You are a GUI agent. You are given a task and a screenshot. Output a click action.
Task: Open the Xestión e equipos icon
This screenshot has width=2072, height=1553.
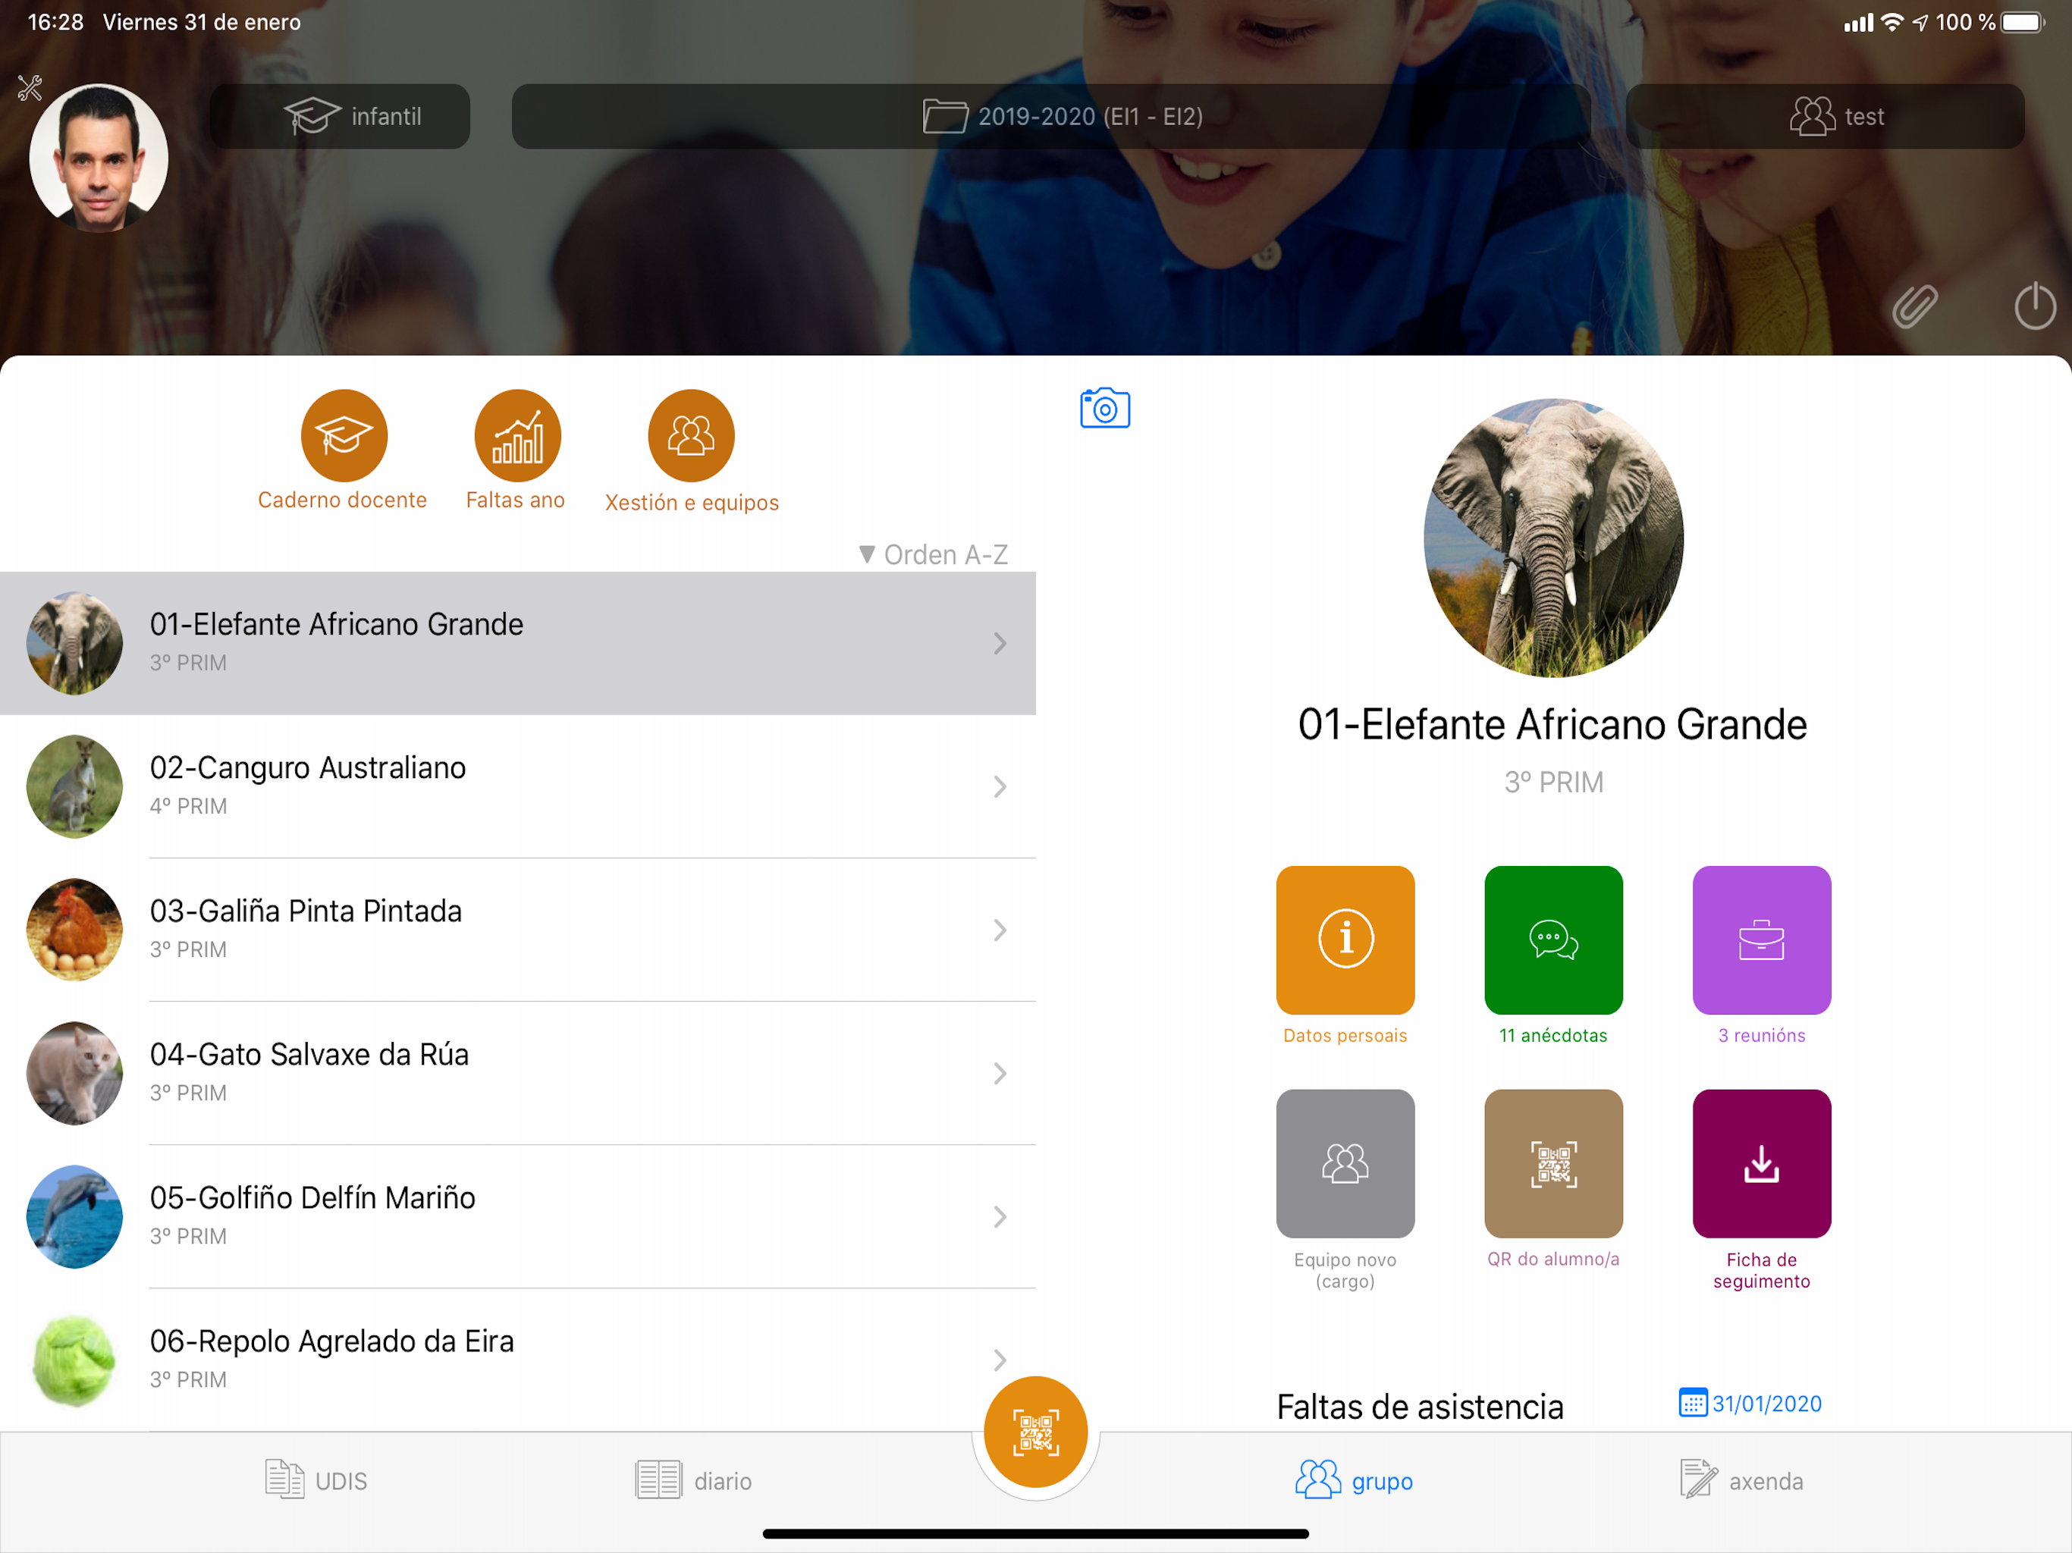(x=691, y=435)
